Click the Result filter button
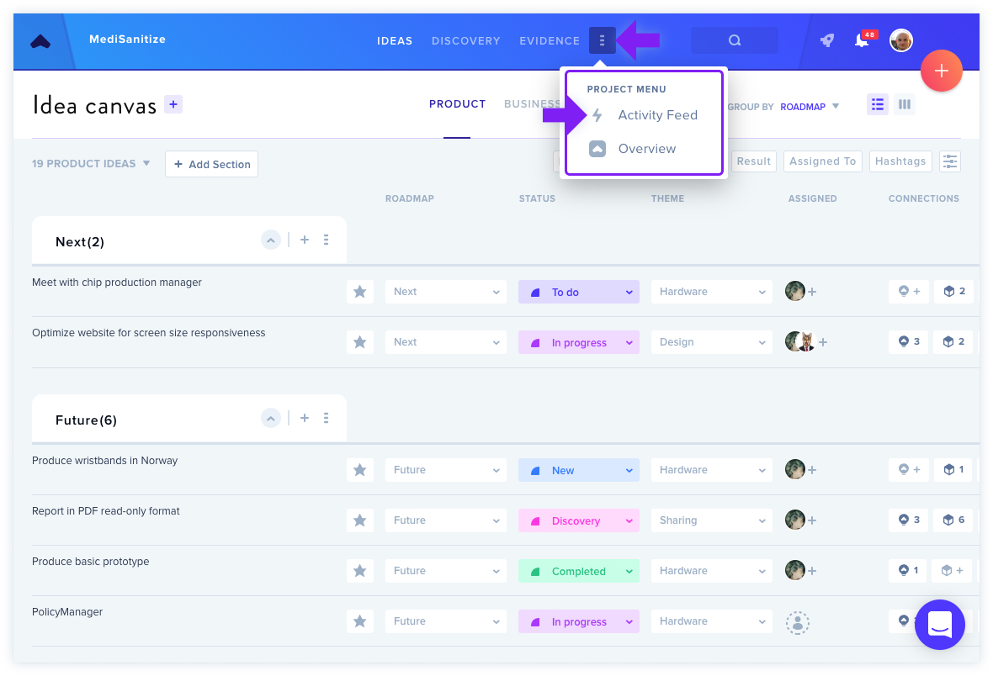 point(754,161)
